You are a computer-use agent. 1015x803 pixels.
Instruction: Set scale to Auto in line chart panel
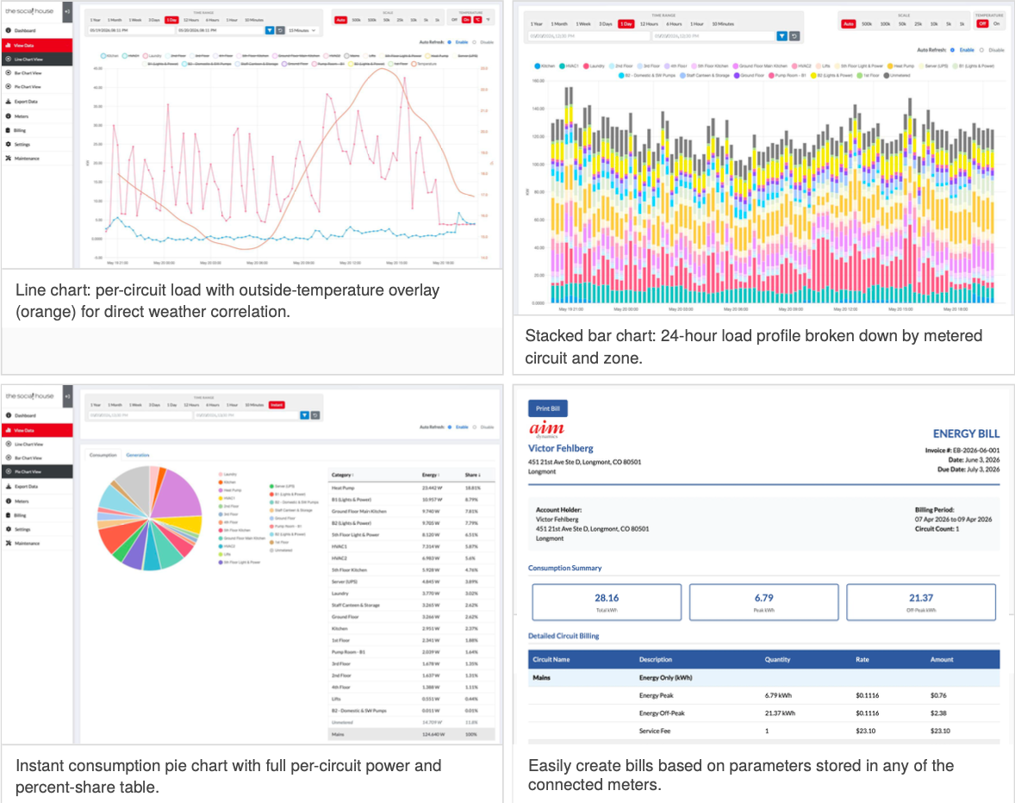(340, 20)
